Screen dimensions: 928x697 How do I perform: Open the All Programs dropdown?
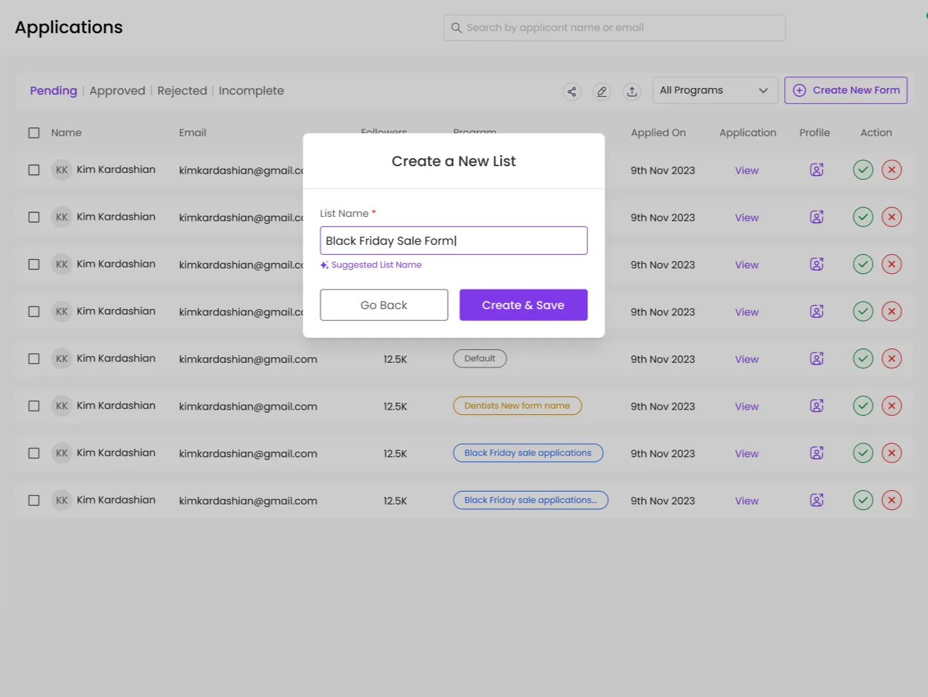pyautogui.click(x=714, y=90)
